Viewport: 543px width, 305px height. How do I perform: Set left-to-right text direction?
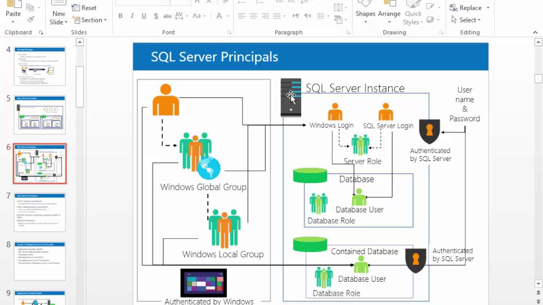[x=296, y=16]
